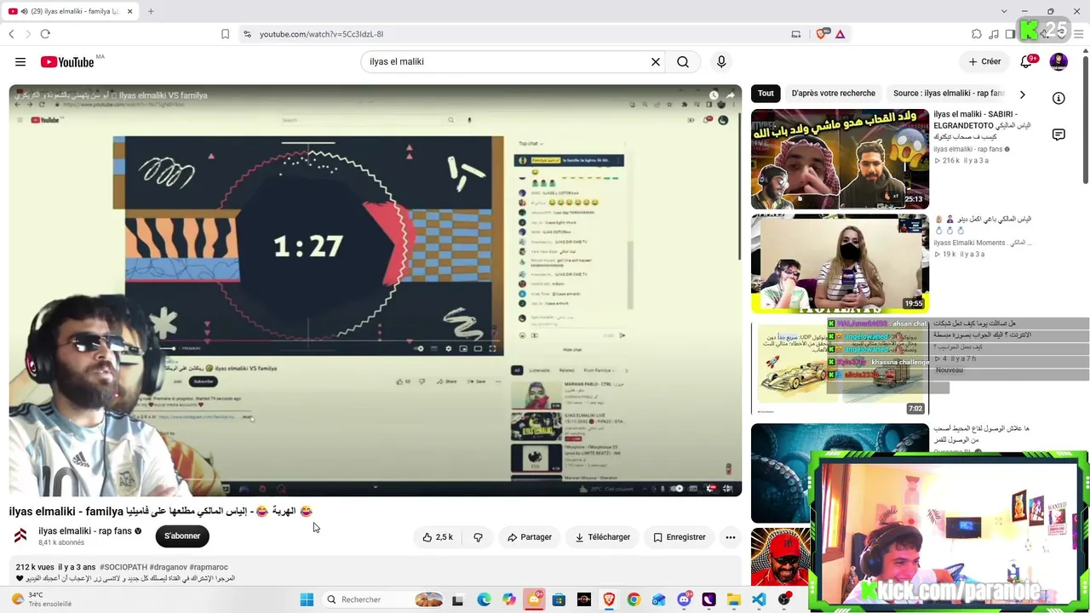Close the ilyas elmaliki browser tab

coord(129,11)
